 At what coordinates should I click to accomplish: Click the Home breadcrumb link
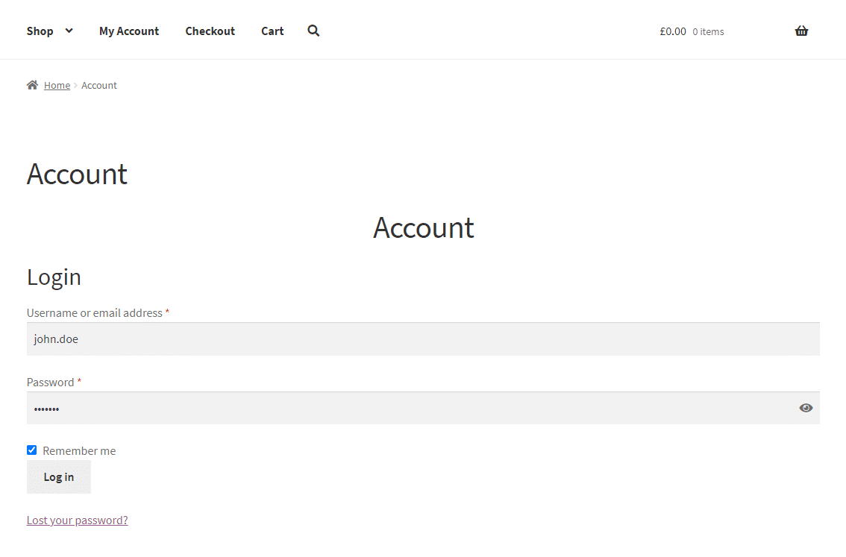coord(57,85)
